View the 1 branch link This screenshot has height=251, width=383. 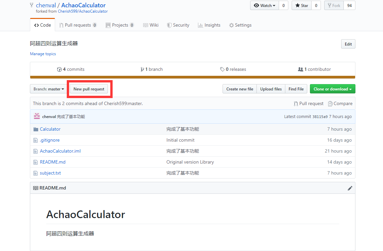[152, 69]
